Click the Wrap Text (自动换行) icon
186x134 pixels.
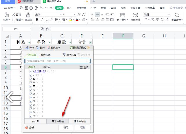click(135, 15)
